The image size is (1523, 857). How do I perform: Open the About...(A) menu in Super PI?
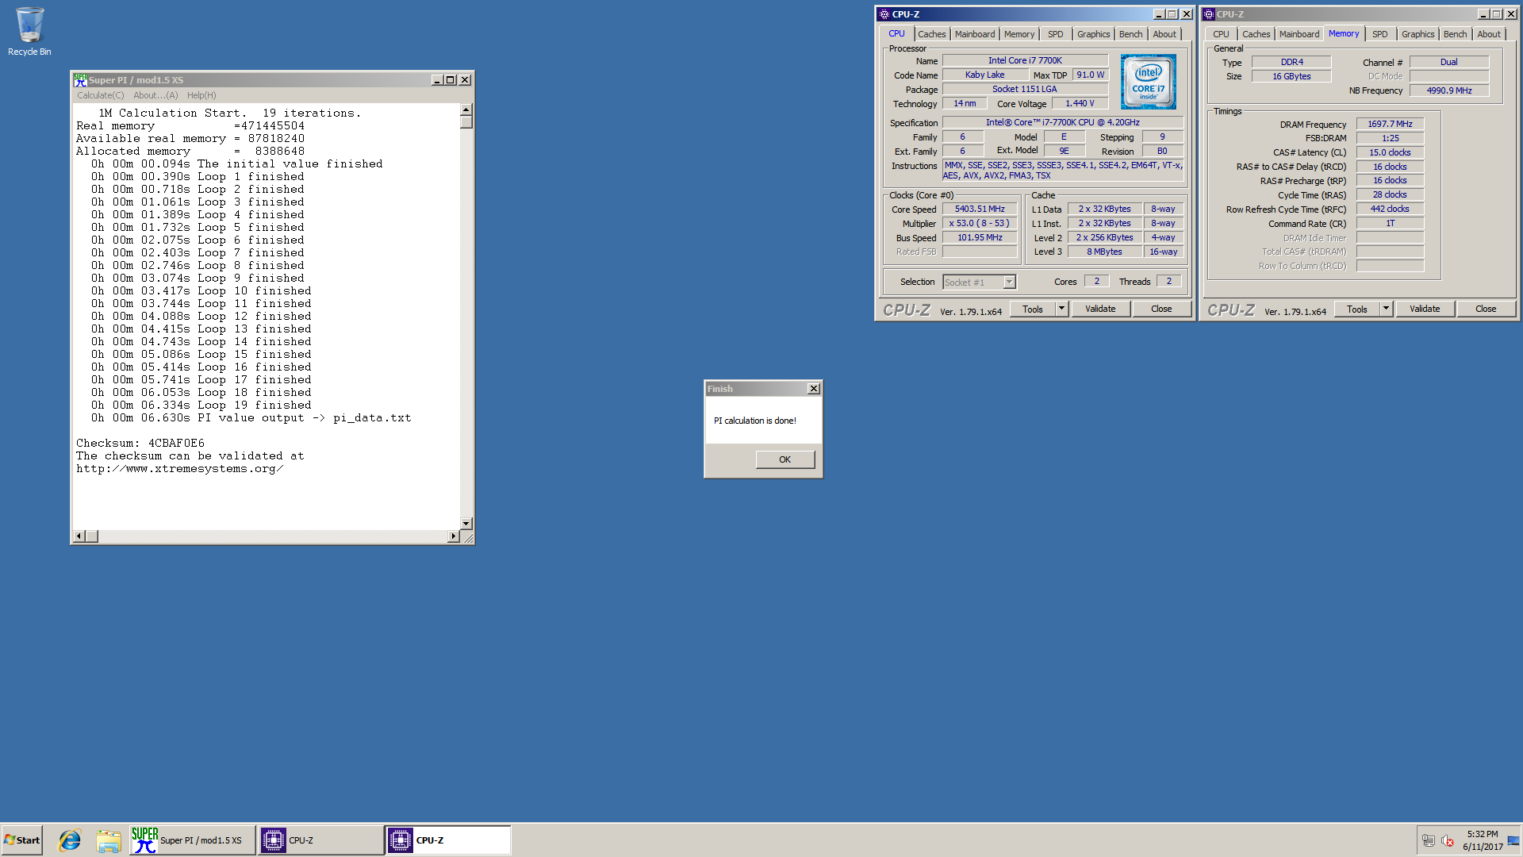click(x=155, y=95)
